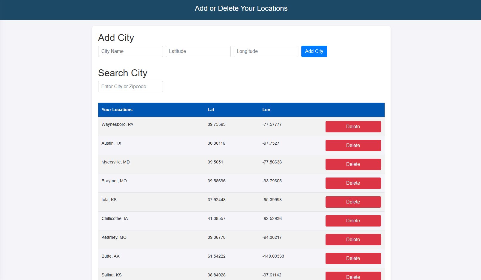Select the Chillicothe, IA city name
481x280 pixels.
(115, 218)
